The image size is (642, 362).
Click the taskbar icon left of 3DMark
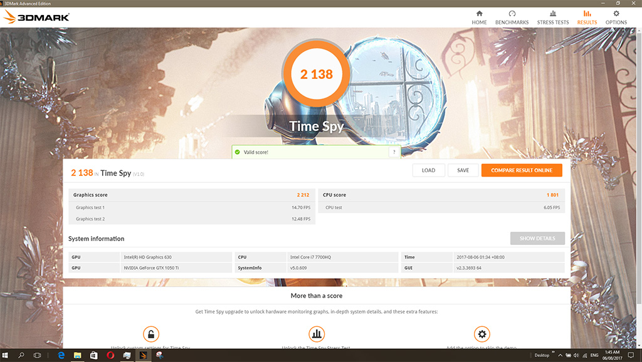pos(127,355)
